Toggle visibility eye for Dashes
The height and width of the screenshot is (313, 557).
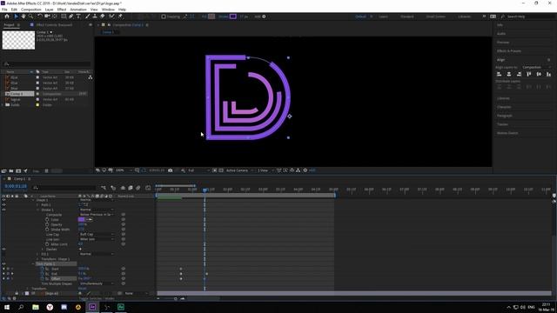(3, 250)
